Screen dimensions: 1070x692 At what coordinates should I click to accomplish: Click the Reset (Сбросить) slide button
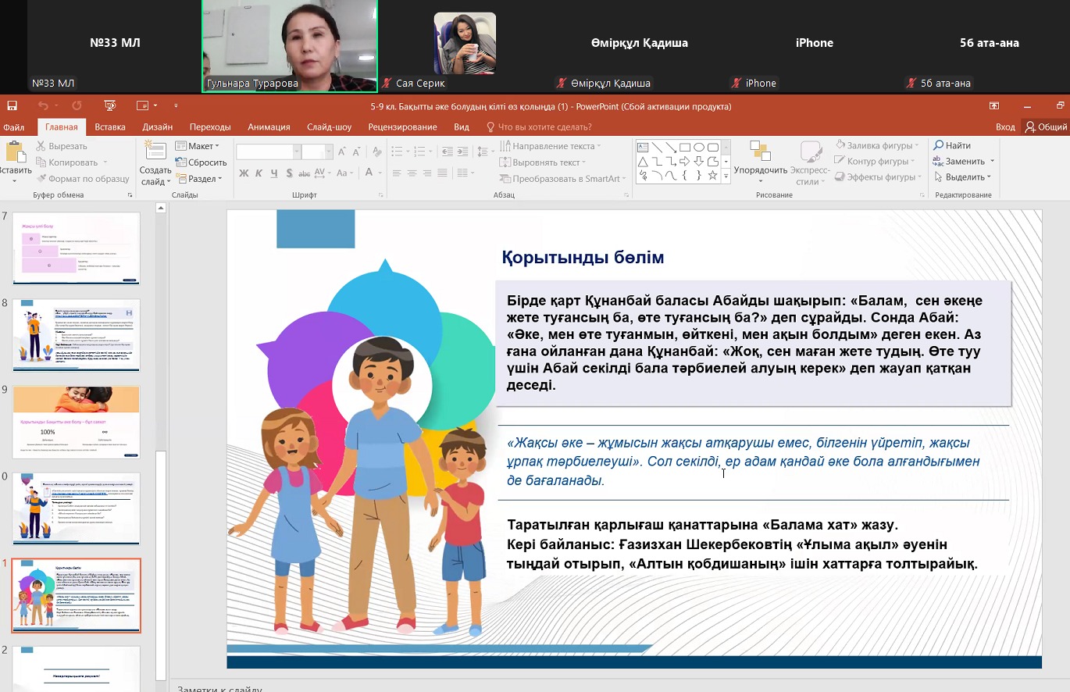click(201, 162)
